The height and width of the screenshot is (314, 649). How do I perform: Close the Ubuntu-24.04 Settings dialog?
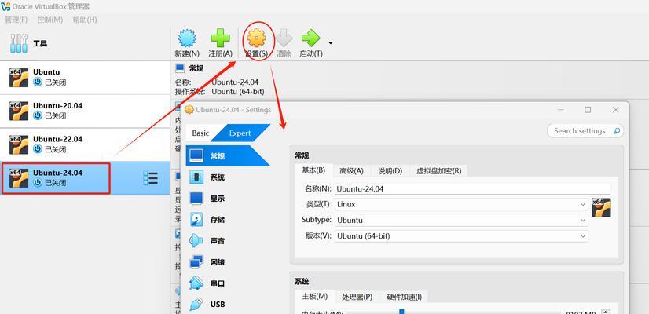coord(615,110)
